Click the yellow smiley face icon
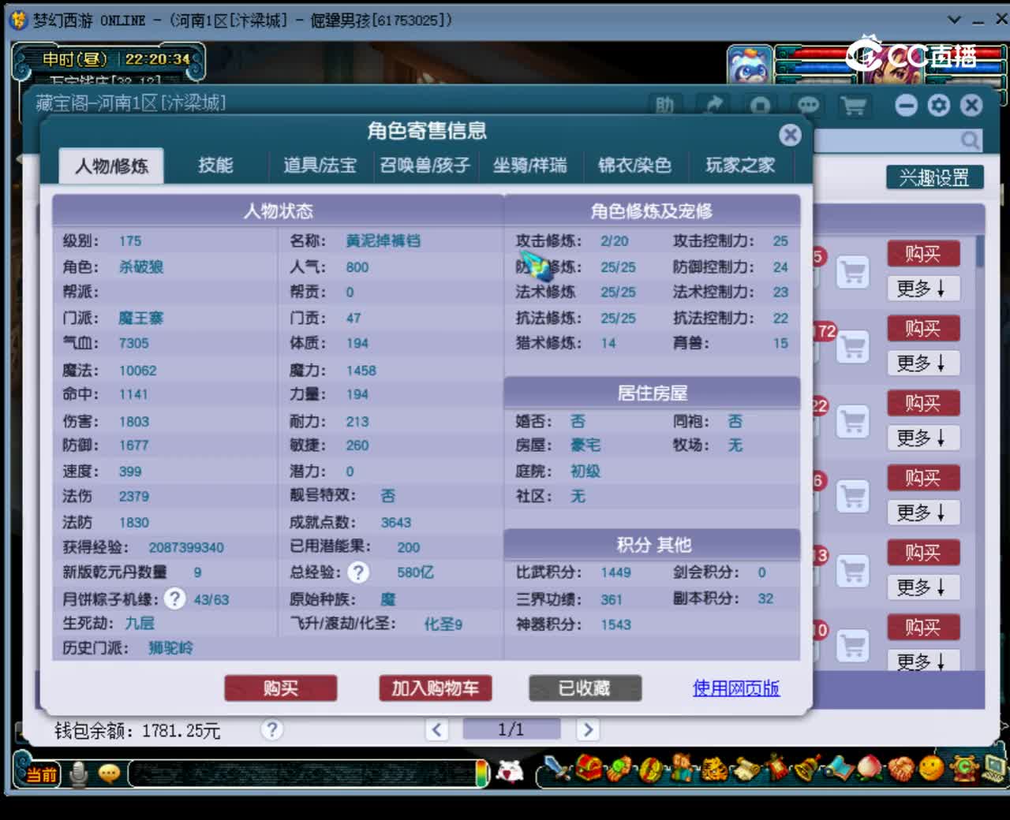The image size is (1010, 820). [932, 767]
